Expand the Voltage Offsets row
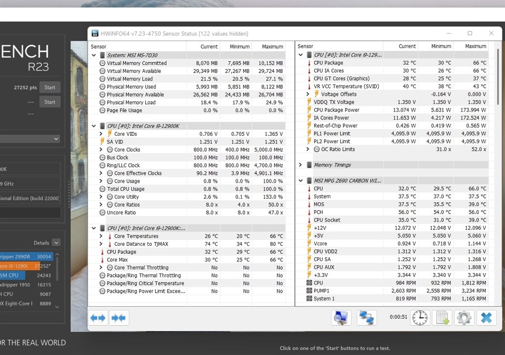This screenshot has height=355, width=505. tap(308, 94)
